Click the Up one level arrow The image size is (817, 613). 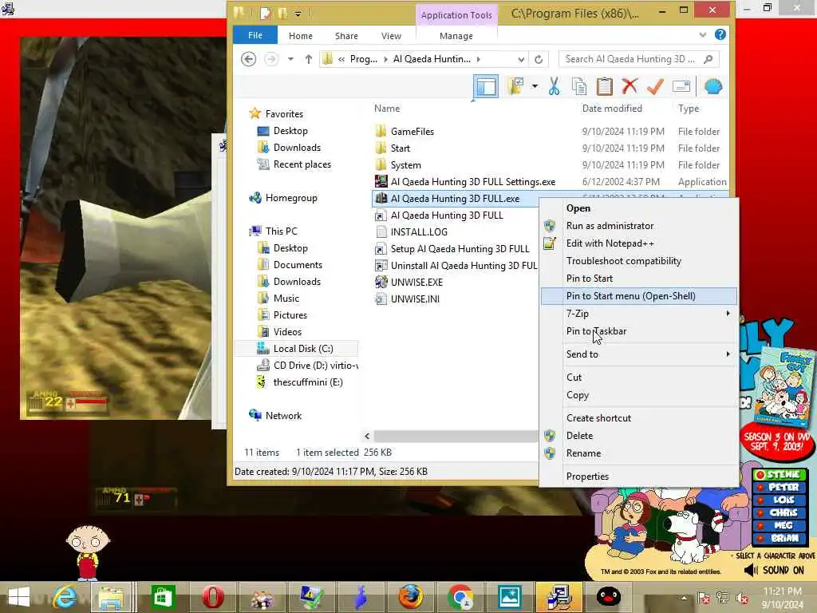pyautogui.click(x=309, y=59)
